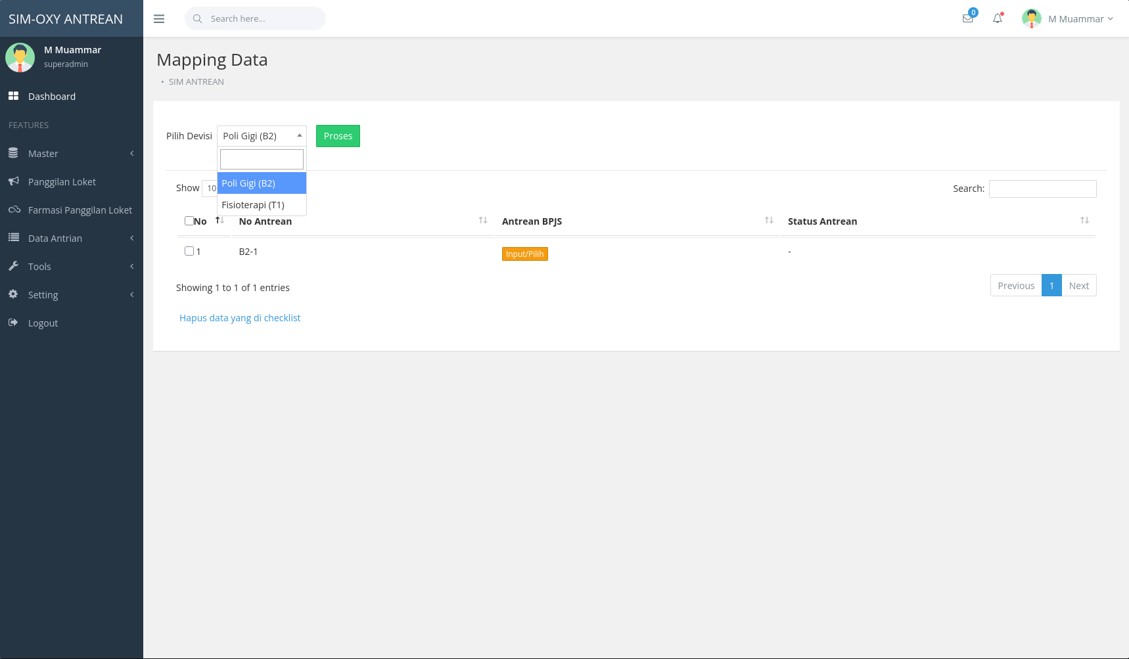This screenshot has height=659, width=1129.
Task: Focus the top Search here field
Action: (x=255, y=18)
